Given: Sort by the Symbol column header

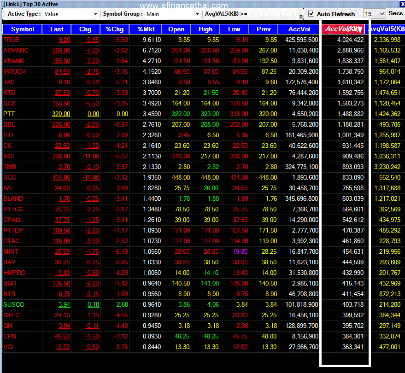Looking at the screenshot, I should [22, 29].
